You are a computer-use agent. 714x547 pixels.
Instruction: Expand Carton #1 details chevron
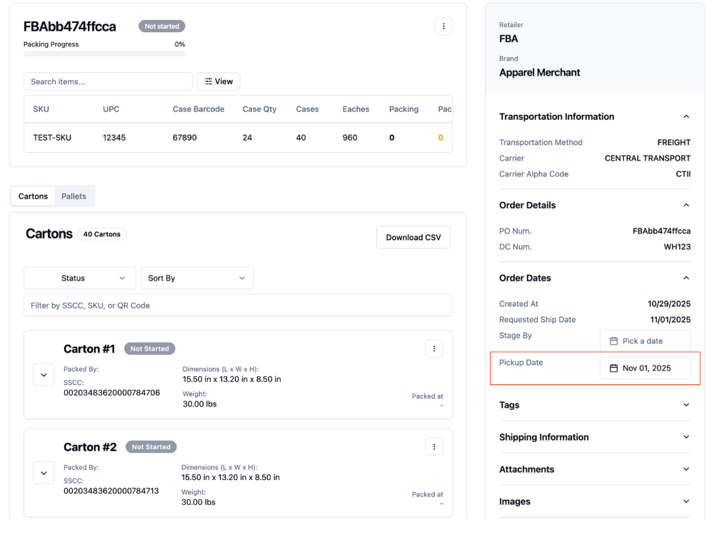(44, 375)
